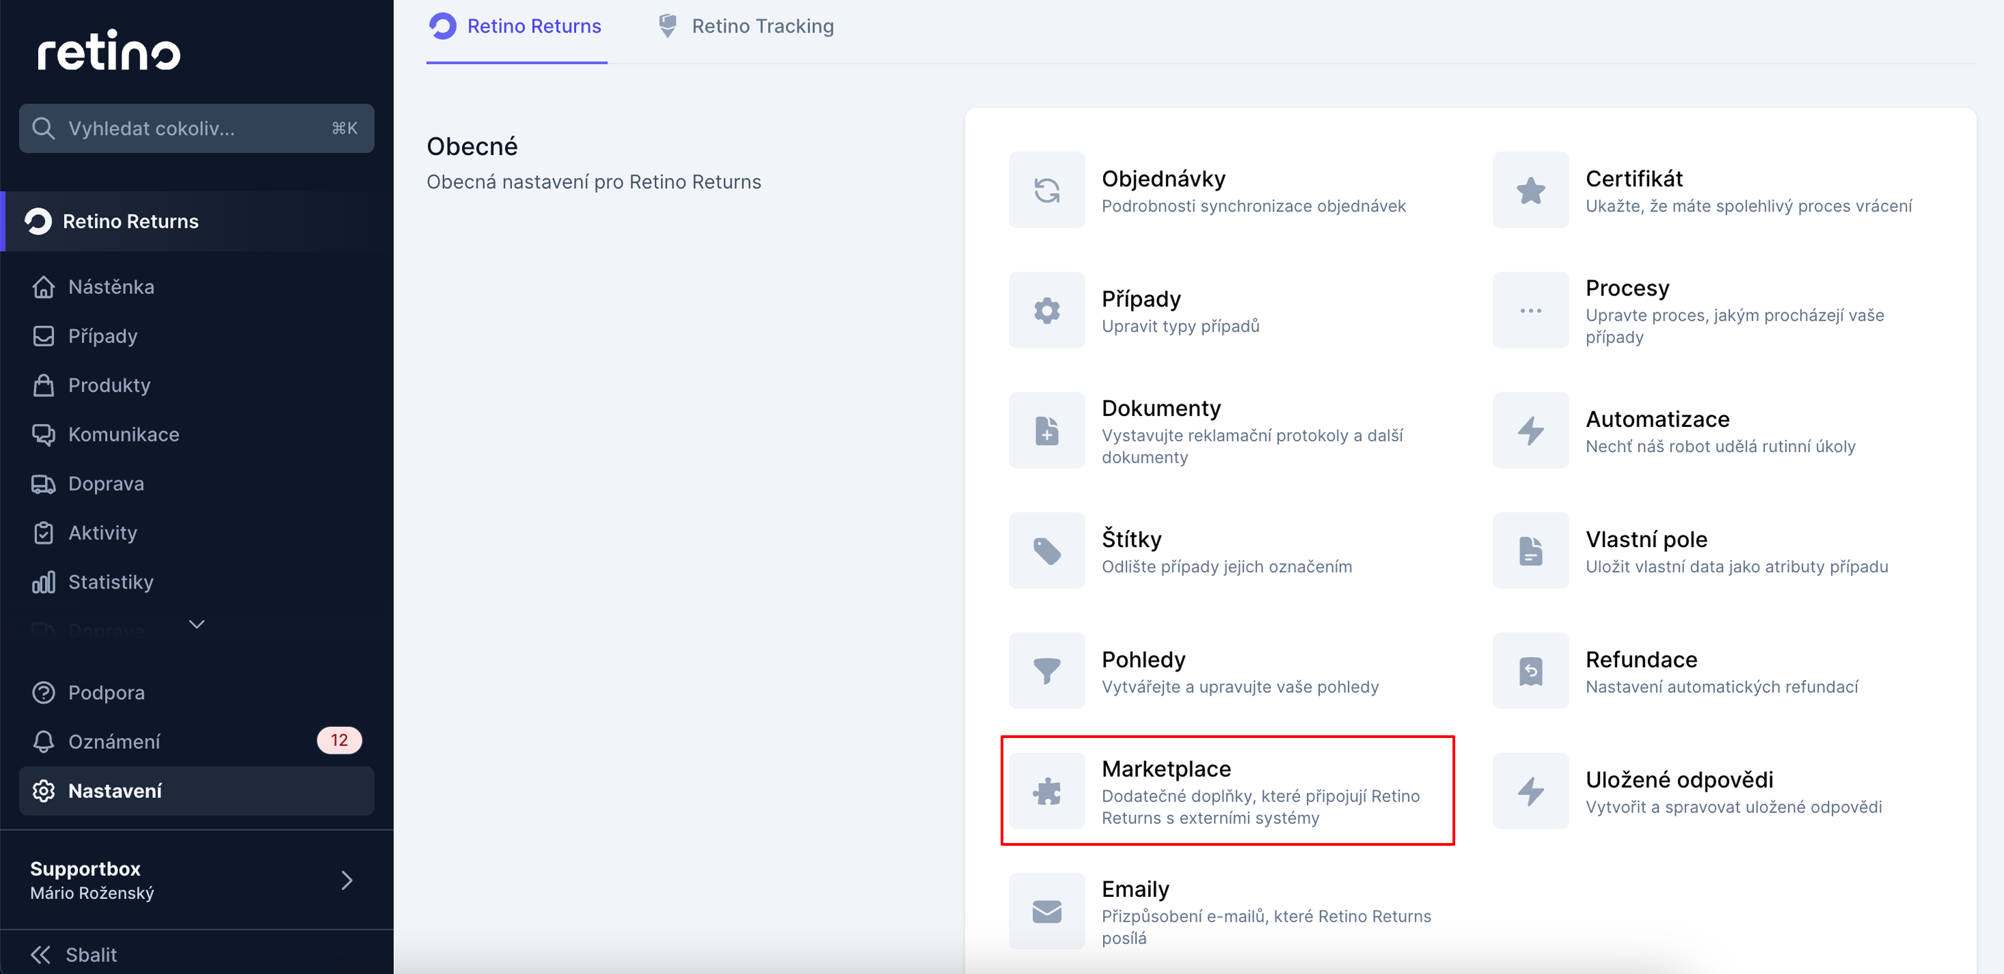The height and width of the screenshot is (974, 2004).
Task: Click the Štítky tag icon
Action: pyautogui.click(x=1046, y=550)
